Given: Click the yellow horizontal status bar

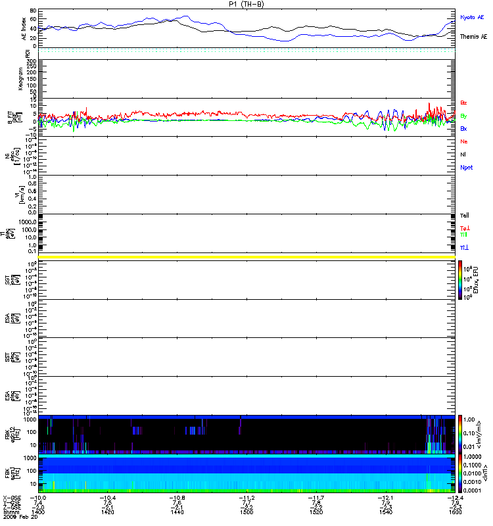Looking at the screenshot, I should tap(246, 256).
